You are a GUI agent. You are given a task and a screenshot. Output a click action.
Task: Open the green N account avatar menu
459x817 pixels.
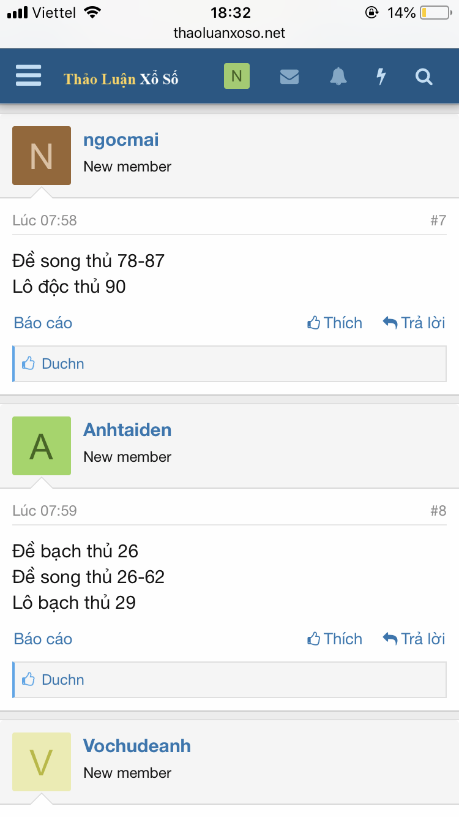click(x=237, y=77)
